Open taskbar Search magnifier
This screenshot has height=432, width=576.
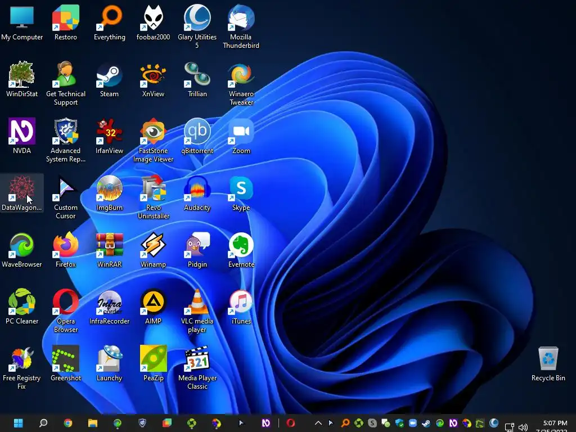(x=43, y=423)
